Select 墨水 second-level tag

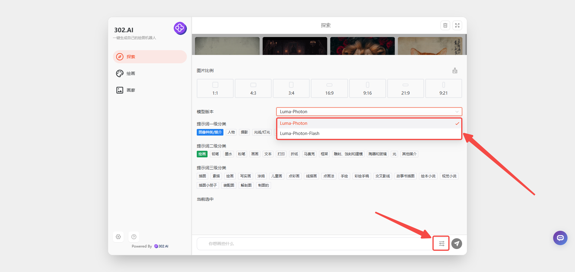[229, 154]
